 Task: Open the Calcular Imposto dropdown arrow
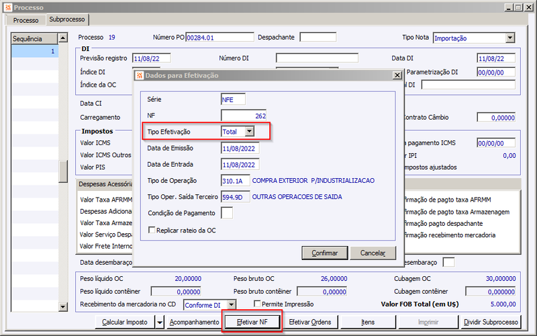160,322
